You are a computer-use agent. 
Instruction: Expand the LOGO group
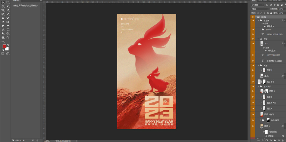click(x=261, y=29)
